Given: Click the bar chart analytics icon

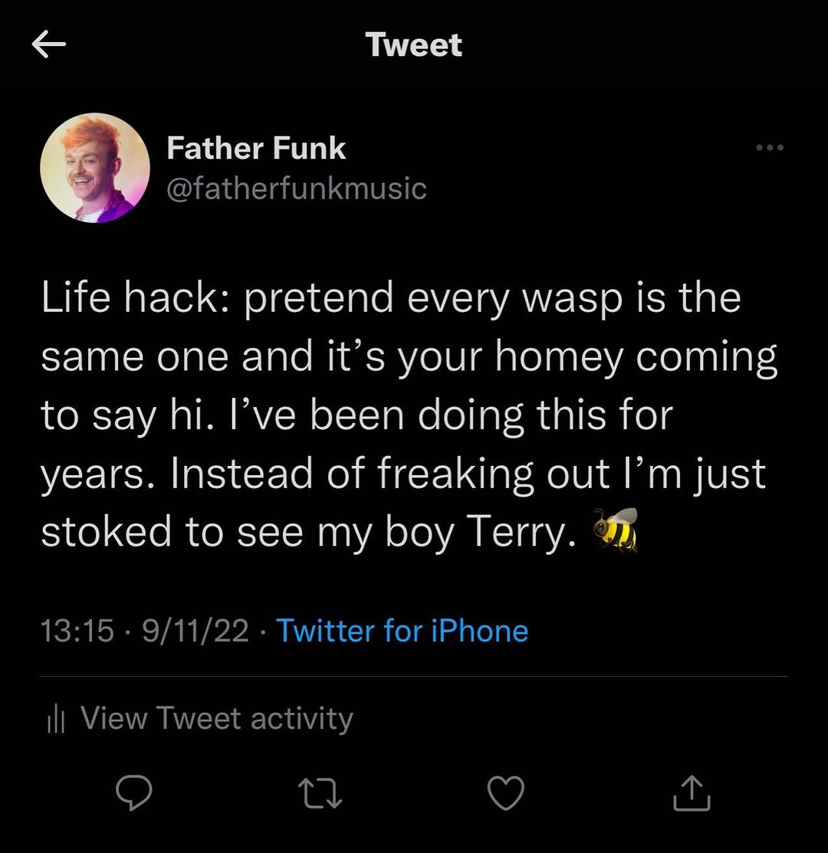Looking at the screenshot, I should 54,719.
